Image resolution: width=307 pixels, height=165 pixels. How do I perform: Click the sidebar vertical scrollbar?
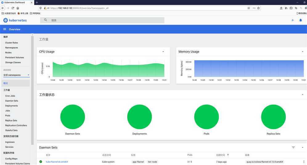pos(32,90)
